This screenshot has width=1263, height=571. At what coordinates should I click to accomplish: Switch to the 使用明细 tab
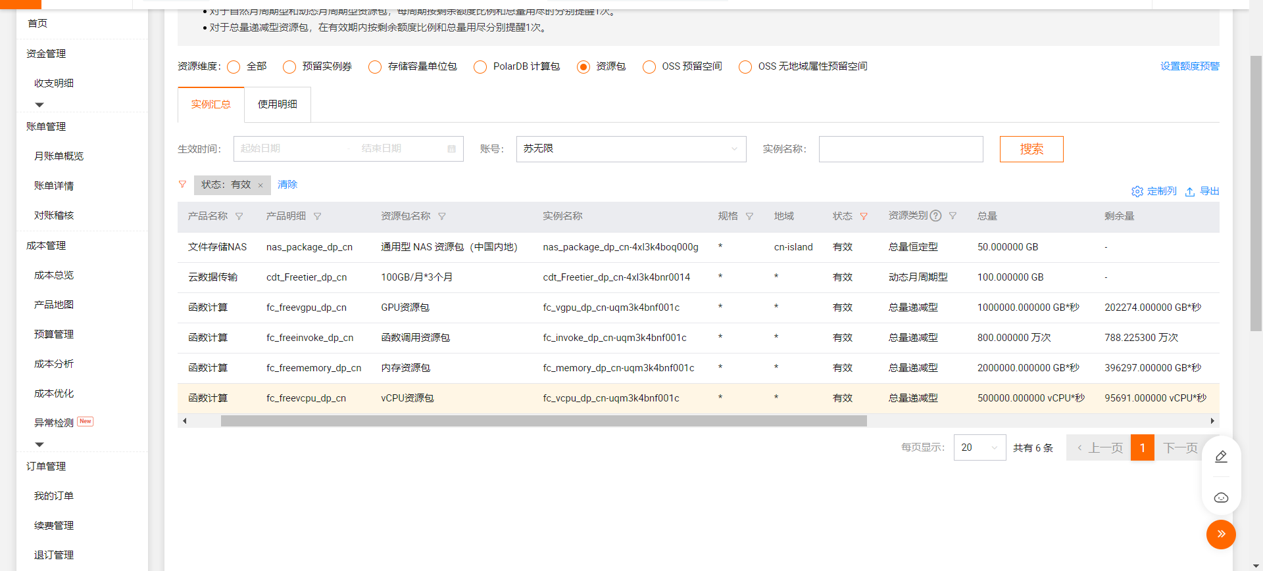point(277,104)
